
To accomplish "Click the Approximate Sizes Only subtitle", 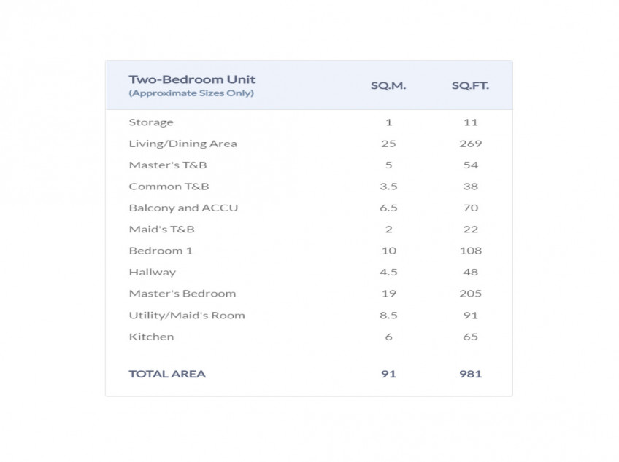I will coord(191,93).
